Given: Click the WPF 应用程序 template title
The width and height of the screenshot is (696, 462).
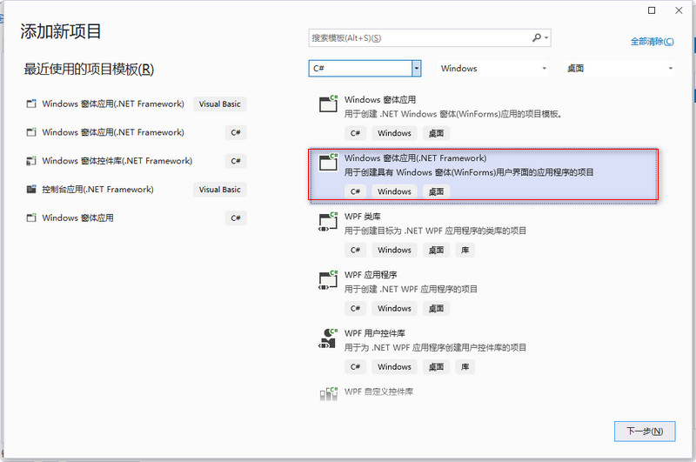Looking at the screenshot, I should [x=371, y=275].
